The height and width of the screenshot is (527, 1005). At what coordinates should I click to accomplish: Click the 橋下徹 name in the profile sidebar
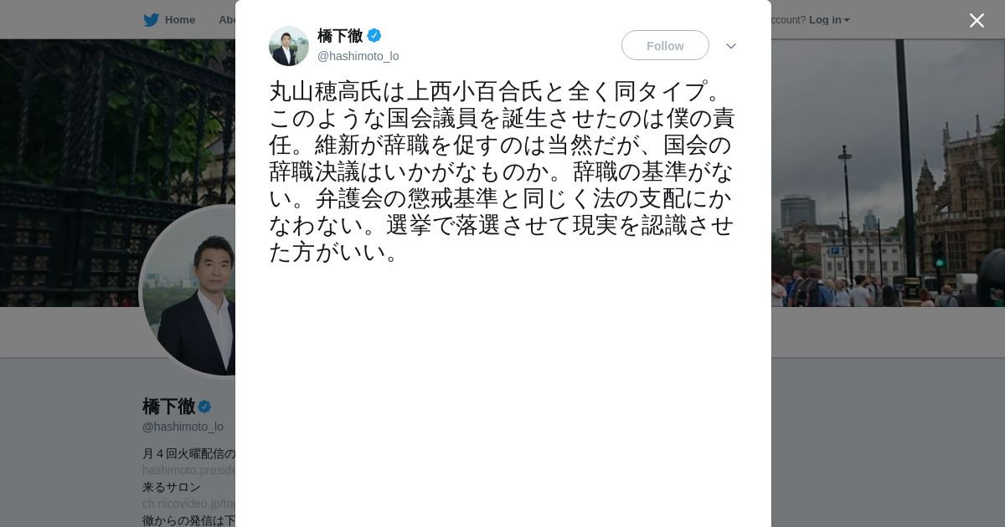168,407
